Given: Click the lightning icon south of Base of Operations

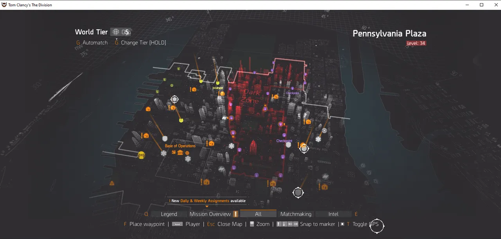Looking at the screenshot, I should click(222, 169).
